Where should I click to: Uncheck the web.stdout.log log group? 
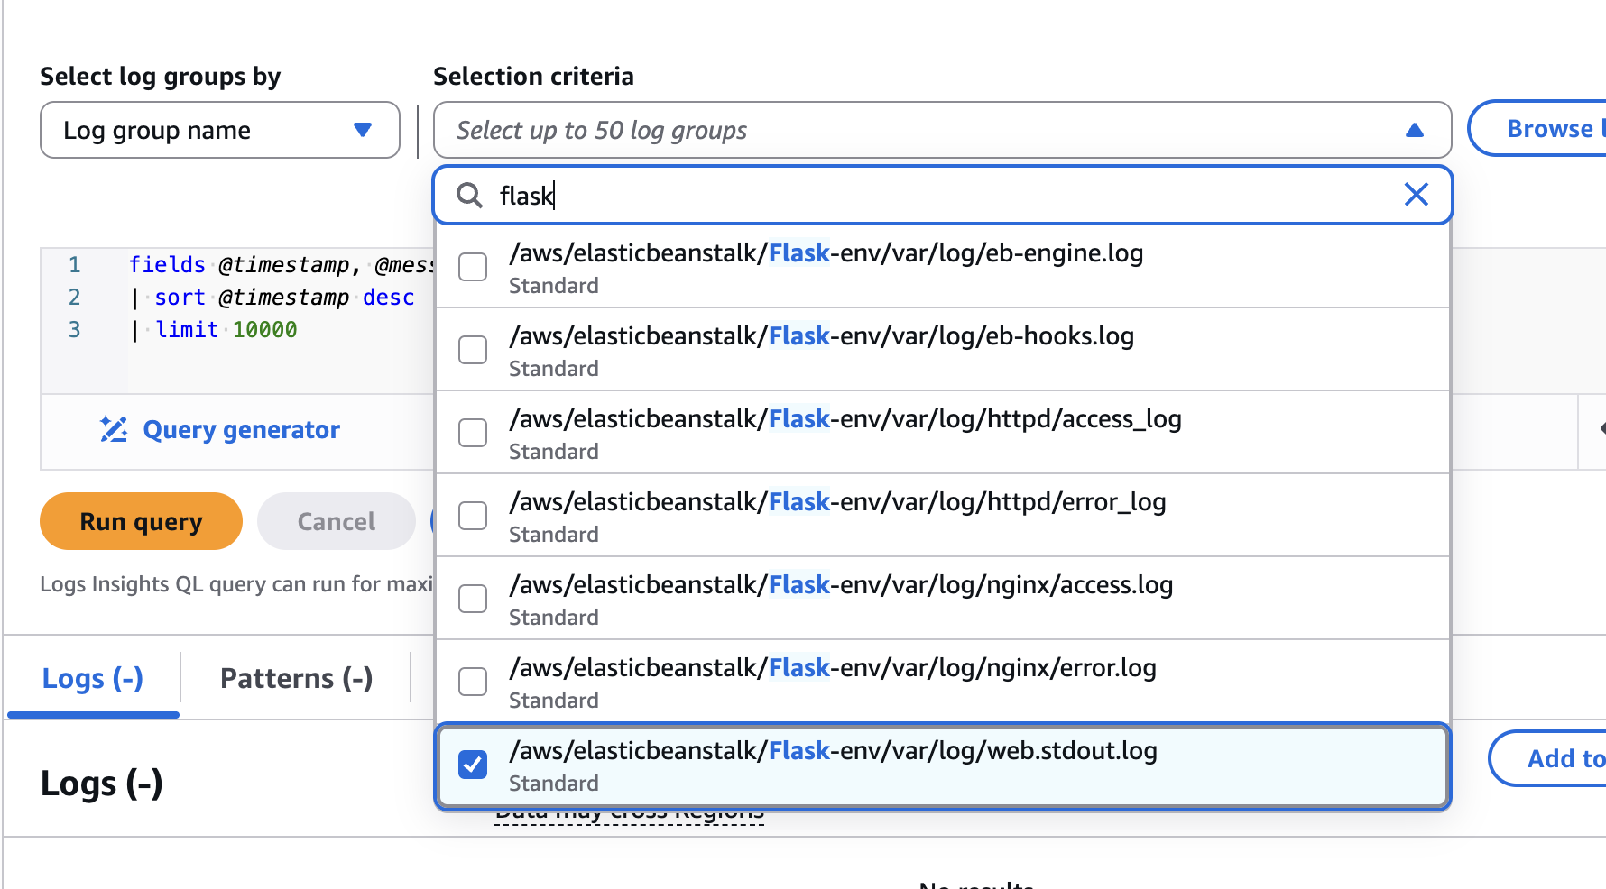[473, 765]
